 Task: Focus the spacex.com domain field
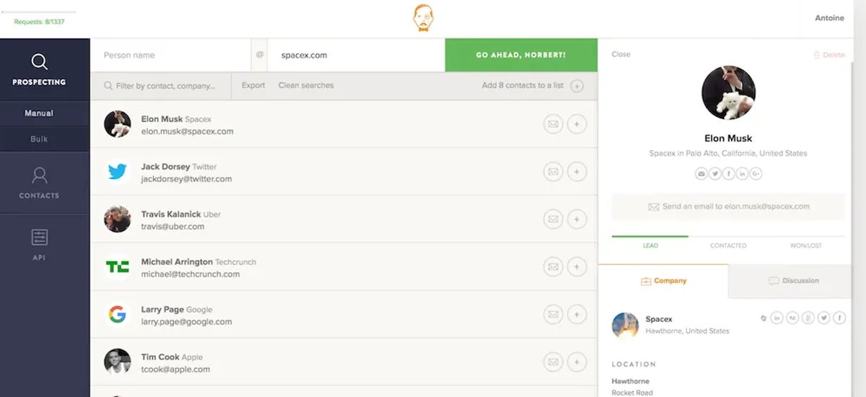pos(356,55)
